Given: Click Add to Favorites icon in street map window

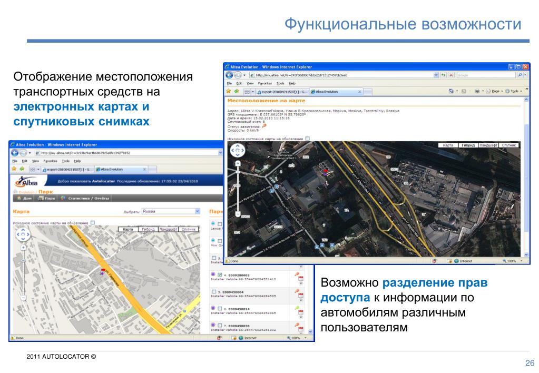Looking at the screenshot, I should pos(22,169).
